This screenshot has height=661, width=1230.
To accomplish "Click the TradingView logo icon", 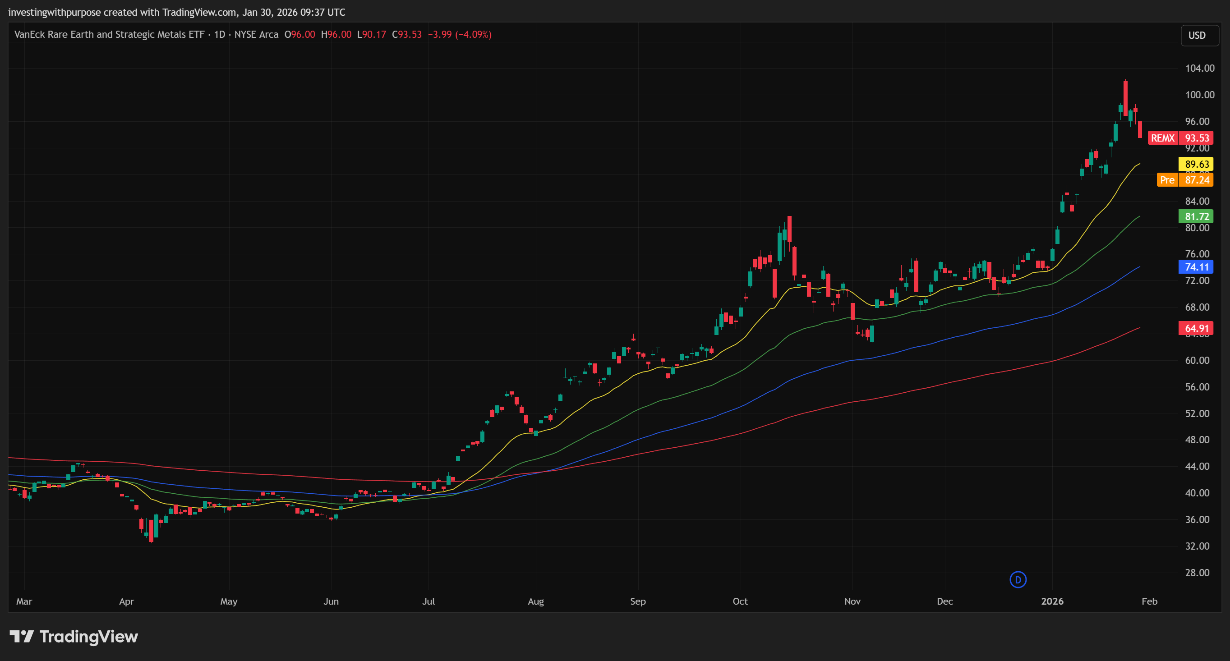I will (x=22, y=636).
